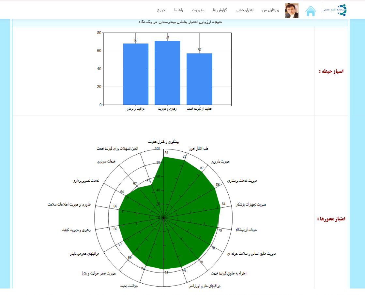Click the تامین تسهیلات برای گیرنده خدمت label

(x=117, y=148)
